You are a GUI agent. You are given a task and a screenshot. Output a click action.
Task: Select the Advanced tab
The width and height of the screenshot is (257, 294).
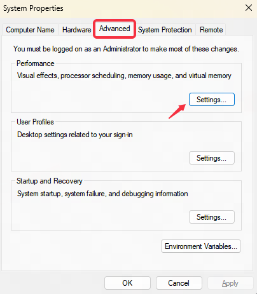[115, 29]
